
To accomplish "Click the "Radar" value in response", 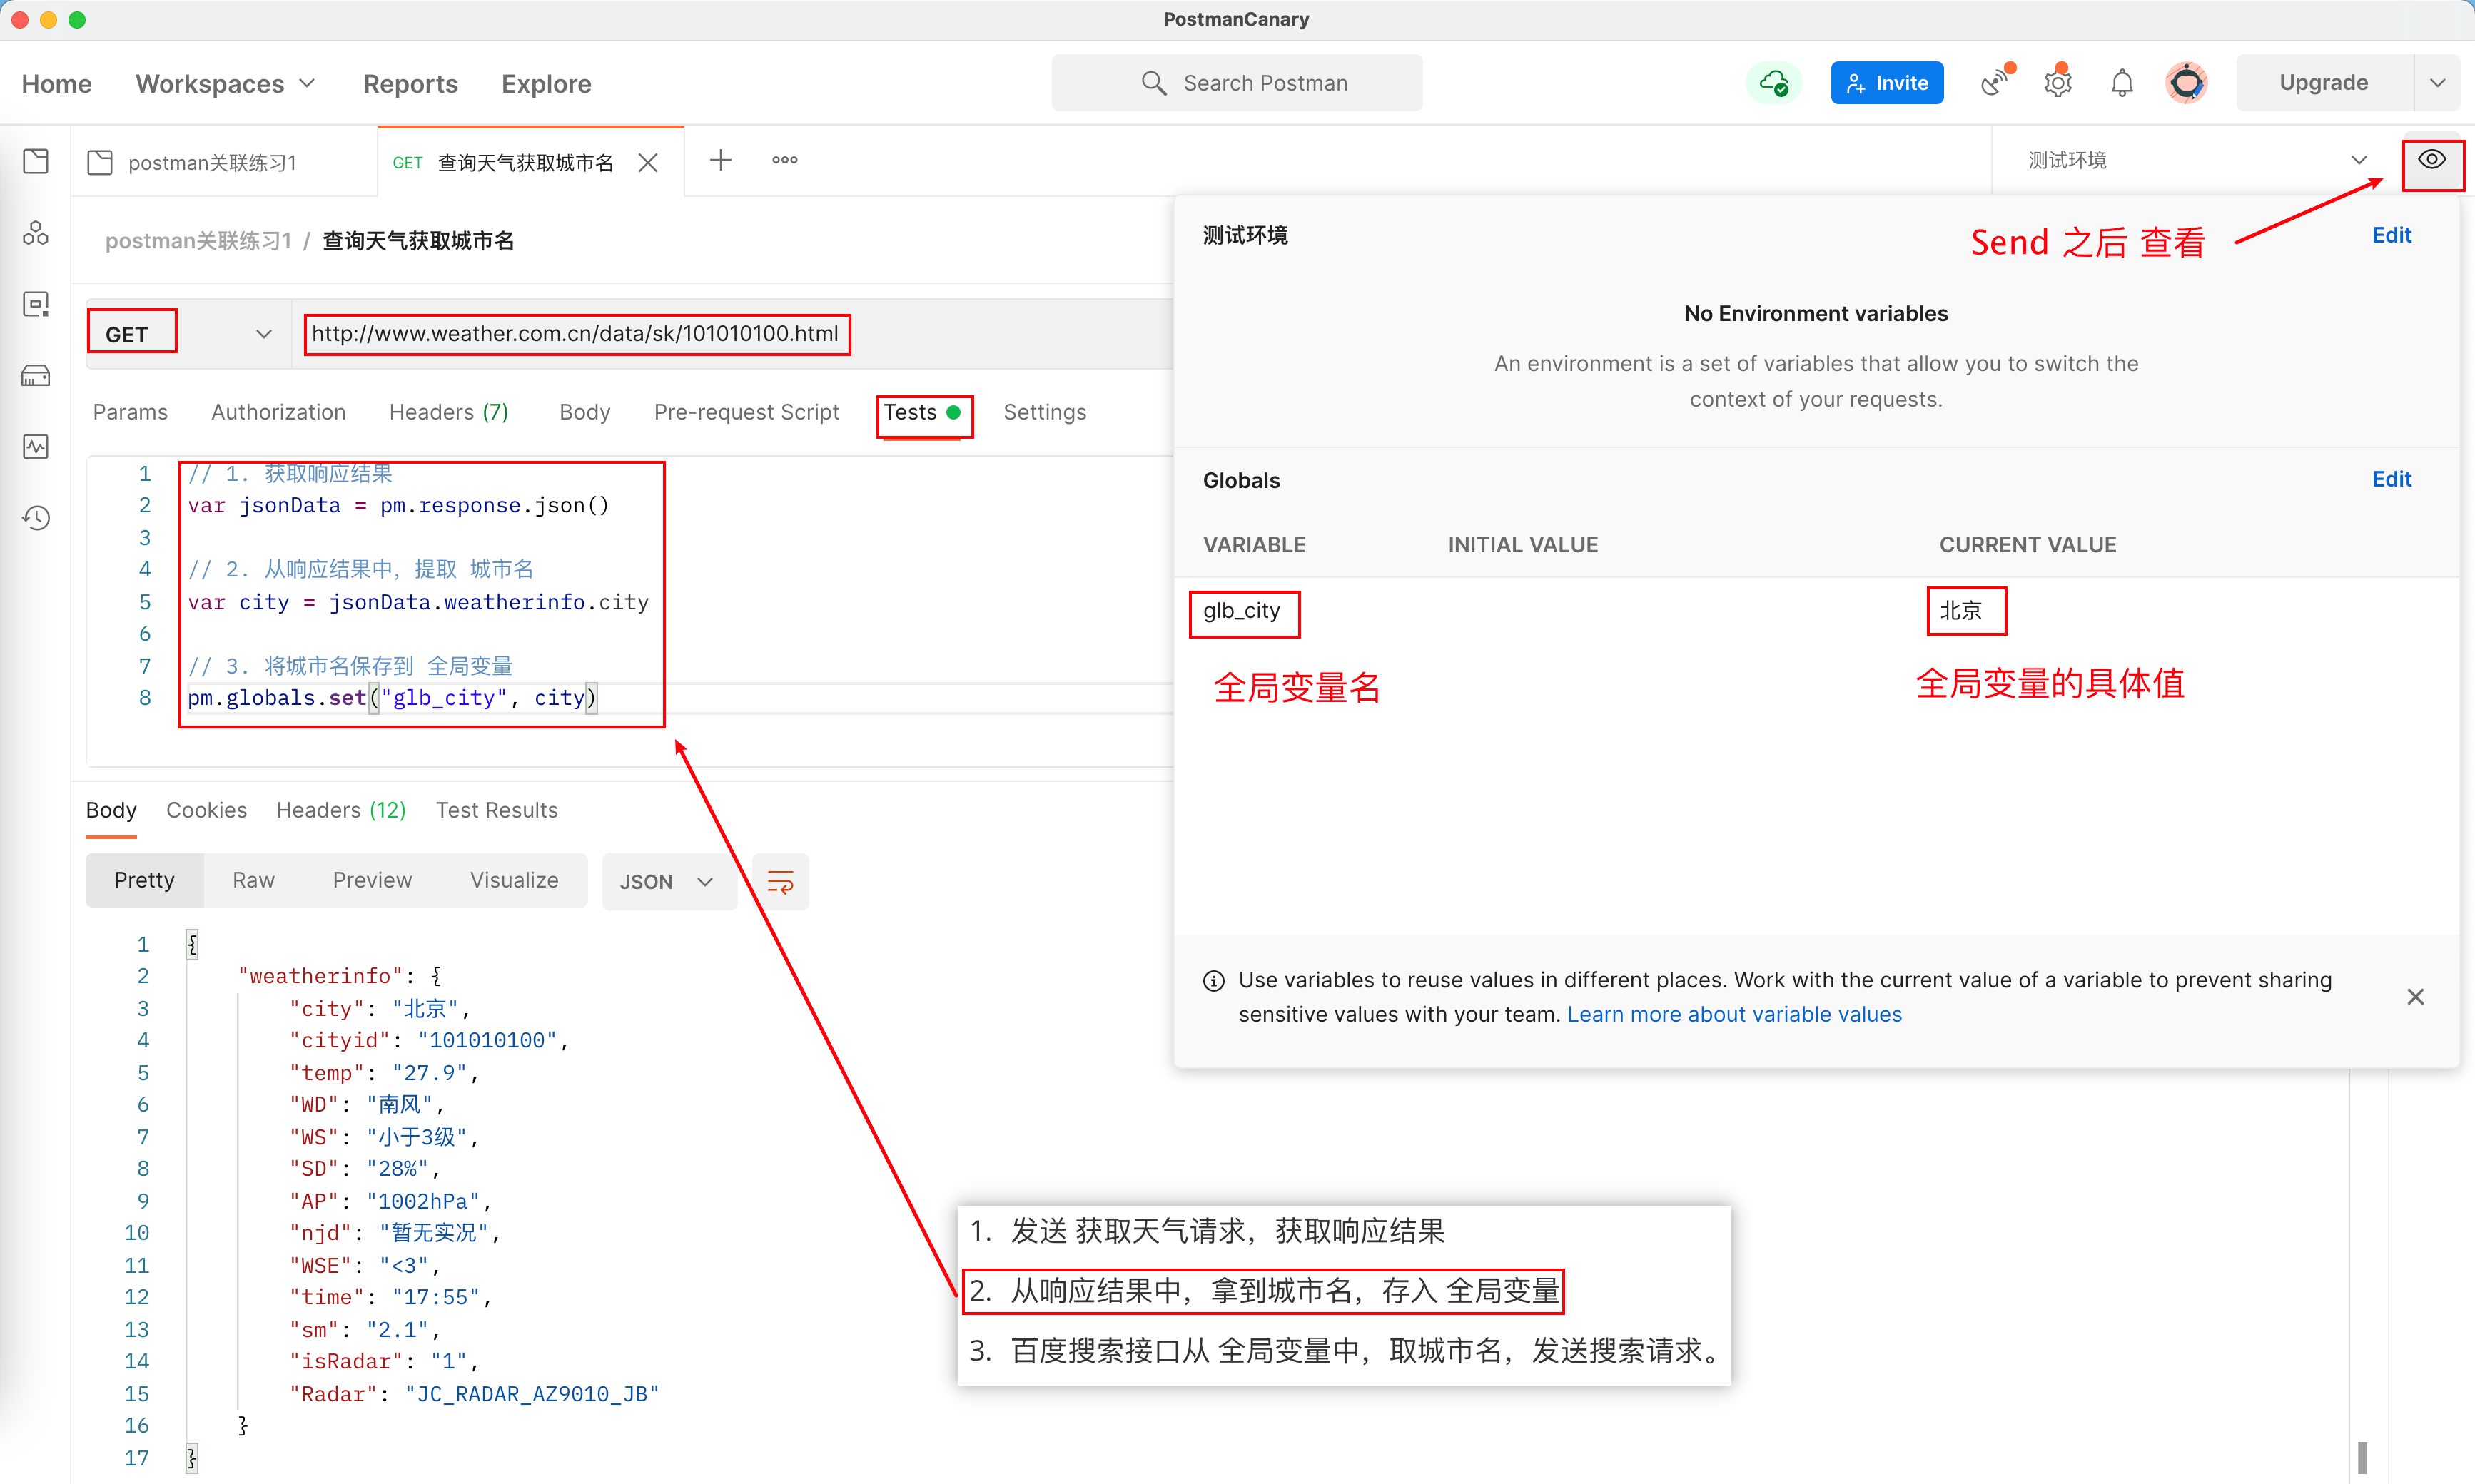I will click(533, 1394).
